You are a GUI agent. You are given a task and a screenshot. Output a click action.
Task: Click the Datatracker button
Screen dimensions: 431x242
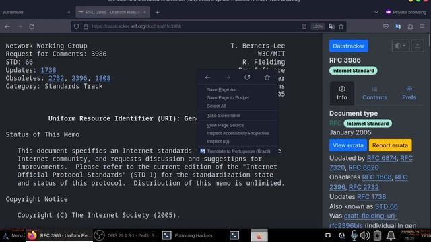coord(349,46)
